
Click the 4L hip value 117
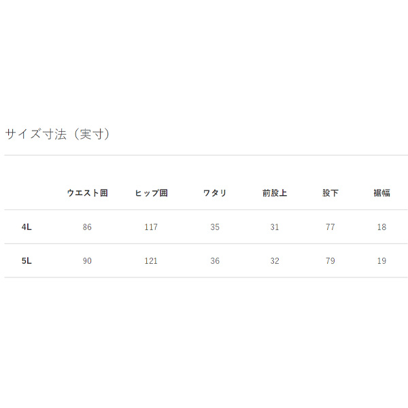[x=151, y=227]
